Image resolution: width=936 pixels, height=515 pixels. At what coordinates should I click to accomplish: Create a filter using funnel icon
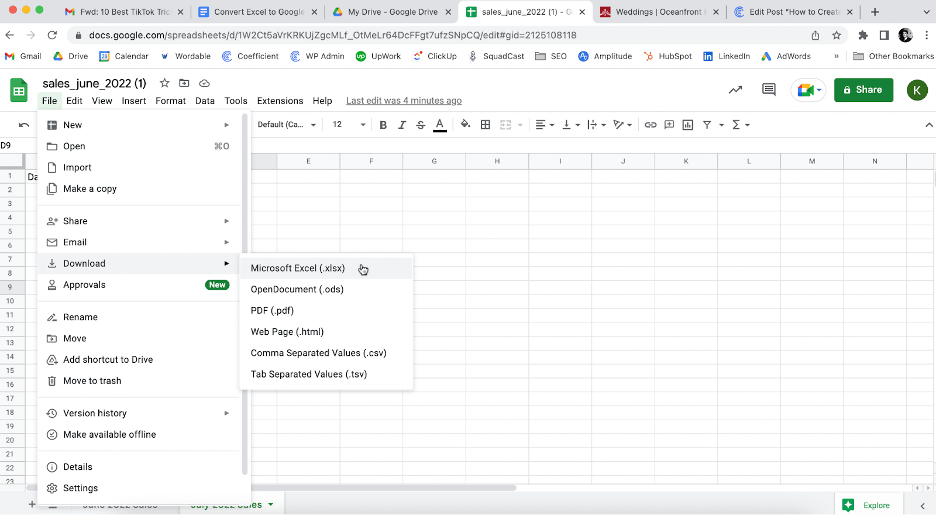(x=707, y=125)
